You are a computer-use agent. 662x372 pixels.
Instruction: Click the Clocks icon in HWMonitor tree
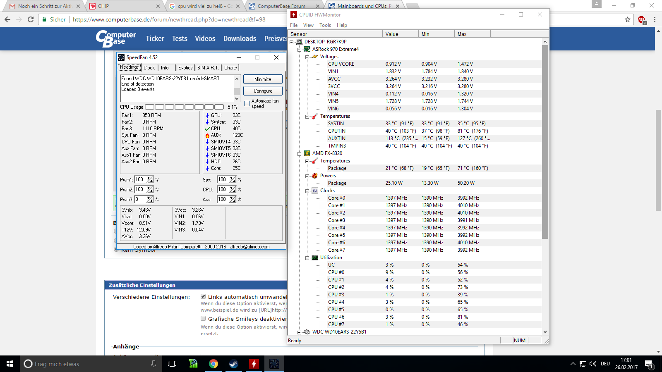[x=315, y=191]
